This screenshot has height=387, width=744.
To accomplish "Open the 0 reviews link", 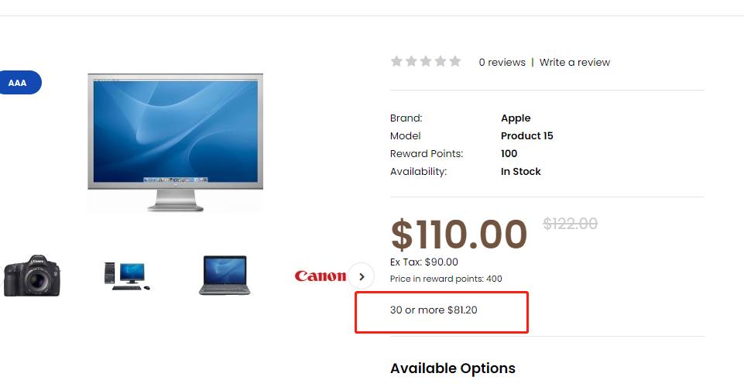I will tap(502, 62).
